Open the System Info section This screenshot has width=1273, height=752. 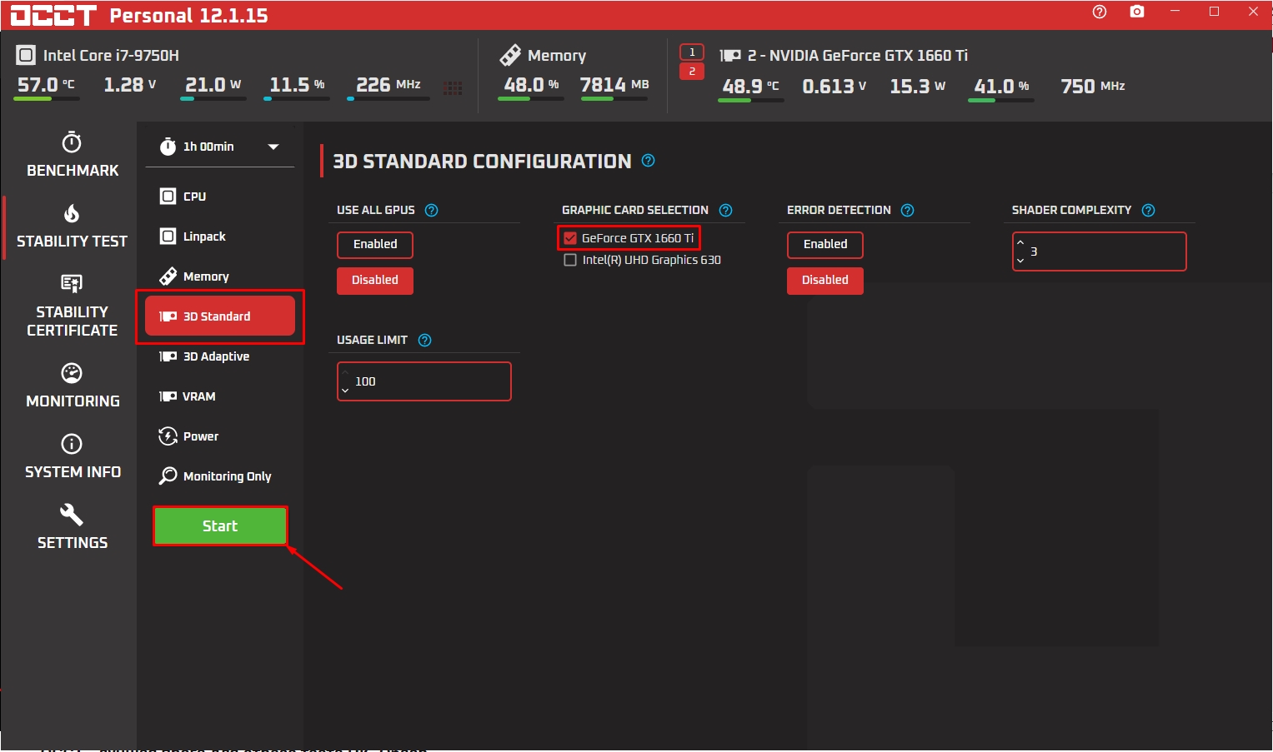pos(72,456)
